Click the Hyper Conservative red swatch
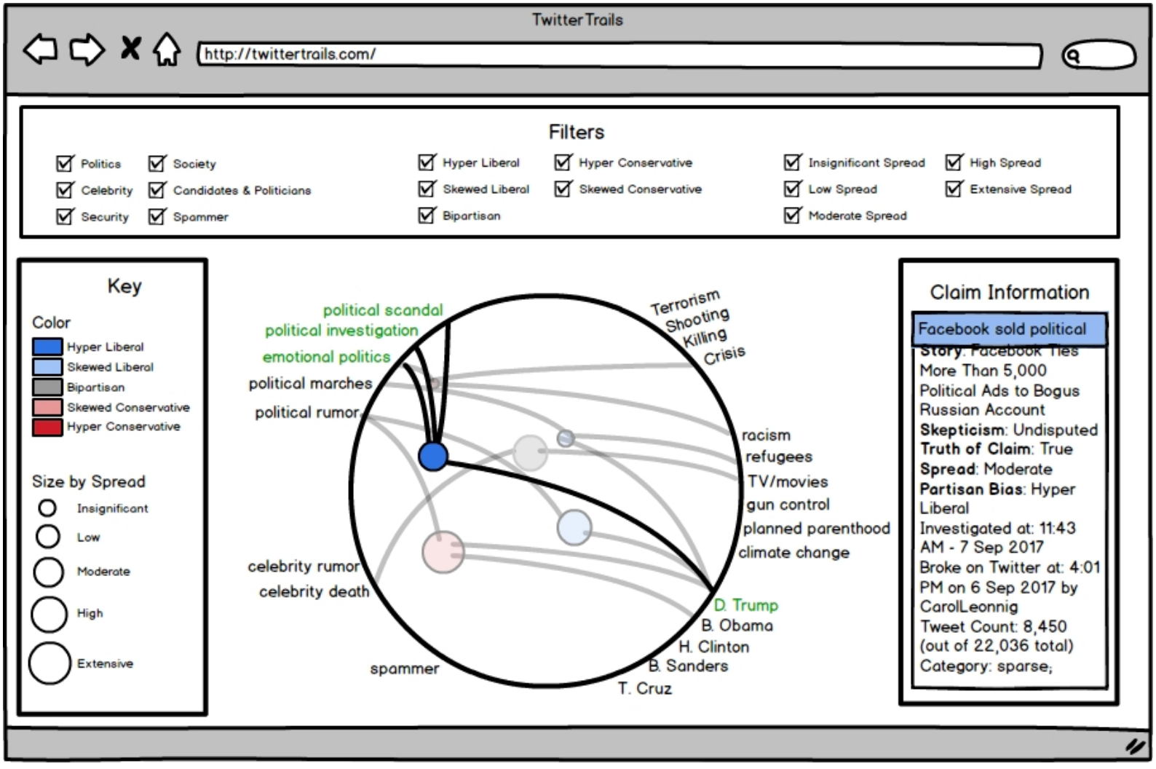The image size is (1156, 769). coord(47,427)
